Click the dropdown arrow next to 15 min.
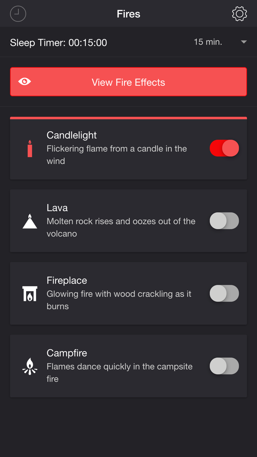This screenshot has height=457, width=257. (243, 42)
